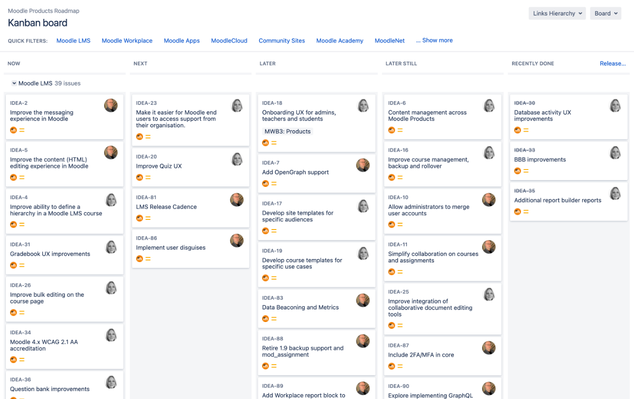Click the orange issue type icon on IDEA-2 card
The image size is (634, 399).
point(14,130)
